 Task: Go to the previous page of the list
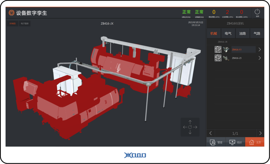[x=210, y=133]
